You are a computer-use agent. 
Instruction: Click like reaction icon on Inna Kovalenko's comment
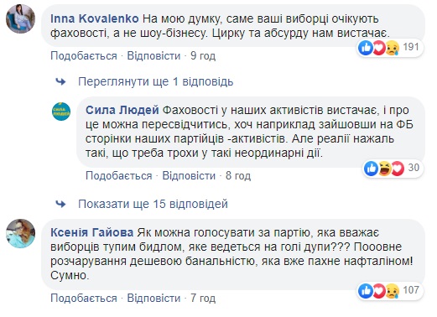[x=366, y=48]
